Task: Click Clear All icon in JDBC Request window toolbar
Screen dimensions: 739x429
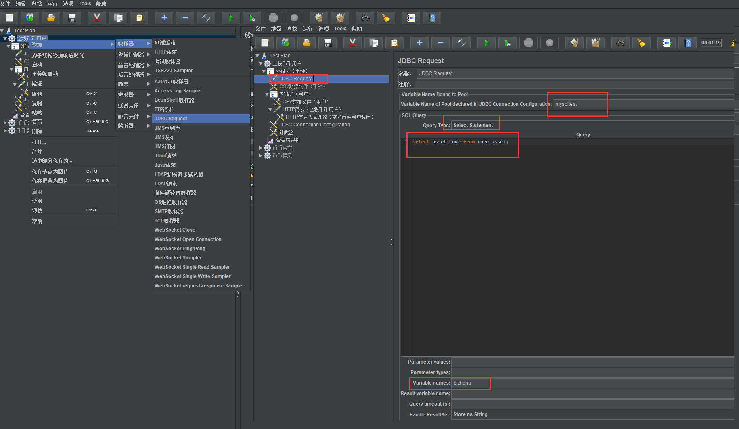Action: (x=595, y=43)
